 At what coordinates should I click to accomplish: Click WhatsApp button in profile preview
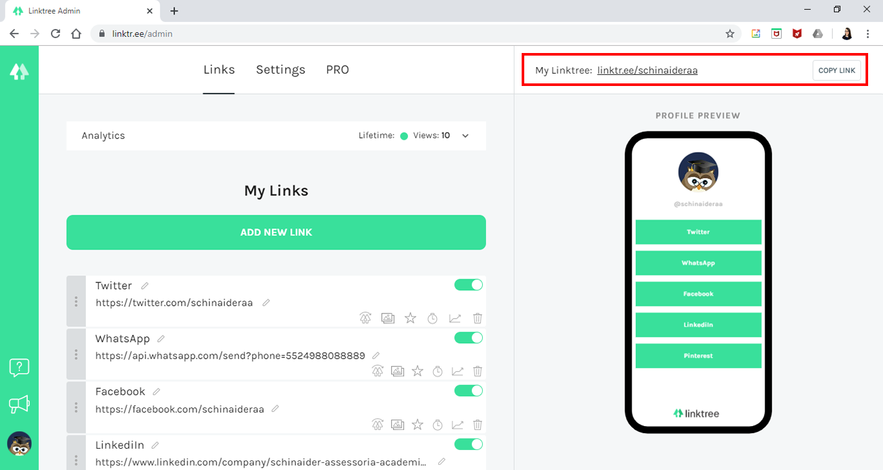(x=698, y=262)
